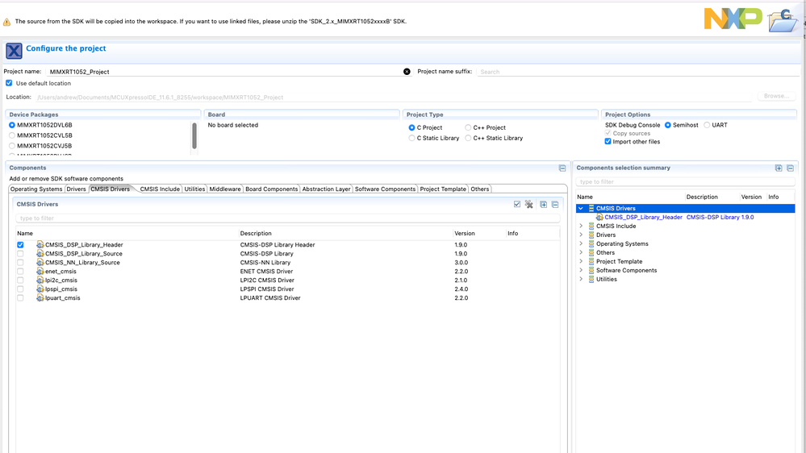
Task: Toggle Import other files checkbox
Action: tap(608, 141)
